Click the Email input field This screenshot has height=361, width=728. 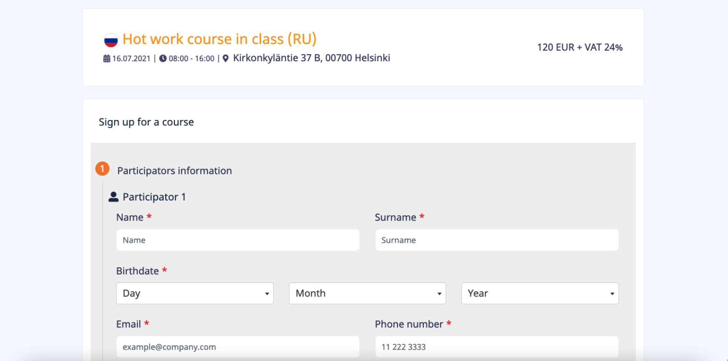click(x=238, y=347)
